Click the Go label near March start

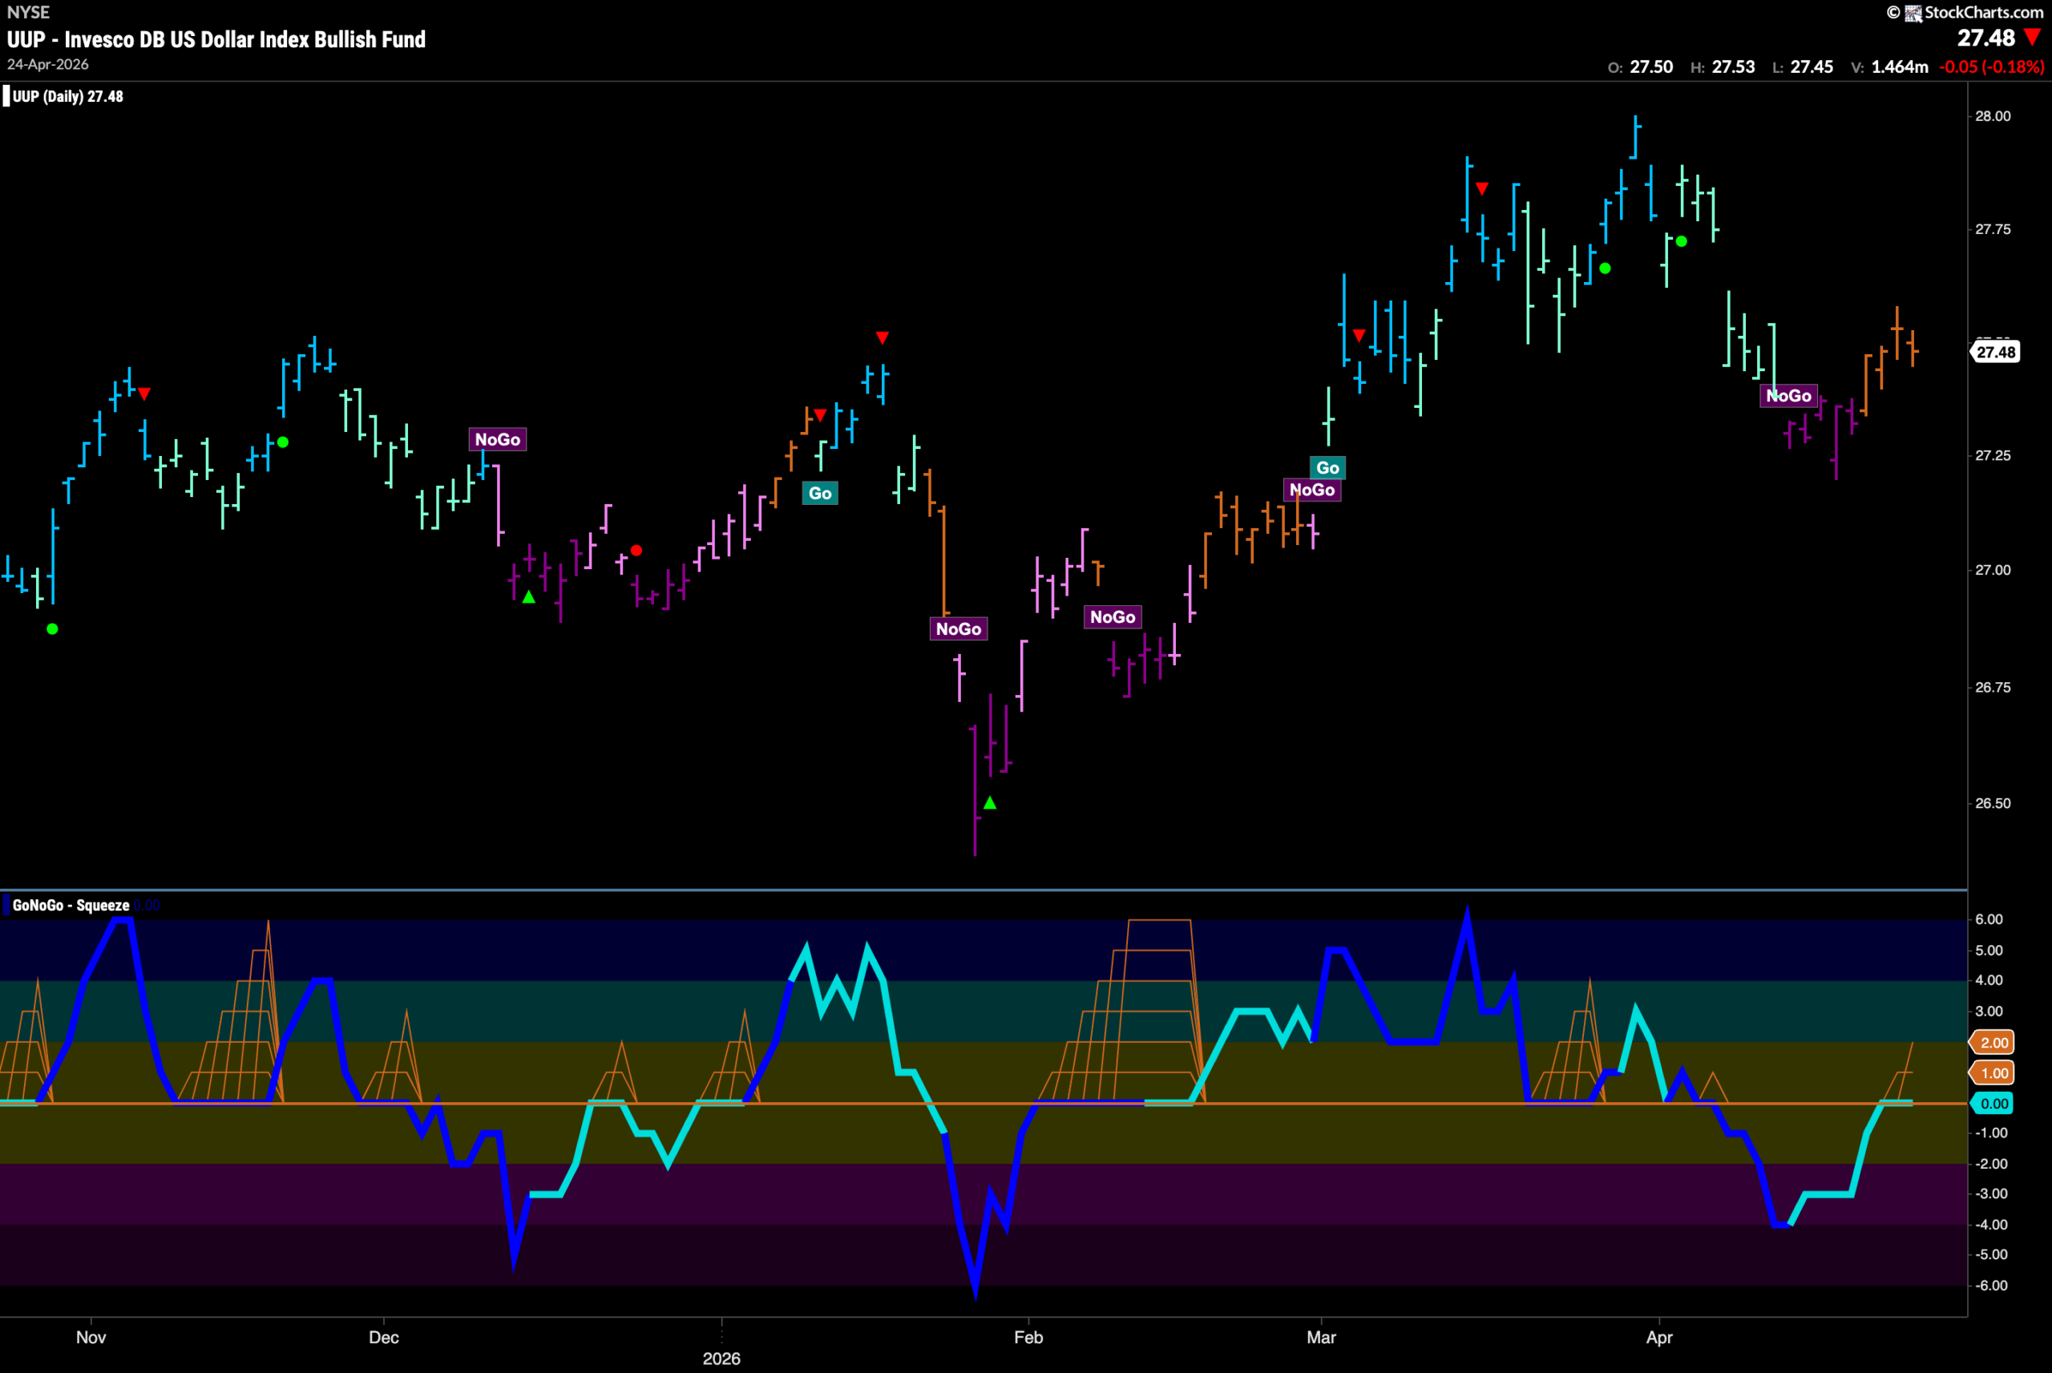pos(1328,467)
